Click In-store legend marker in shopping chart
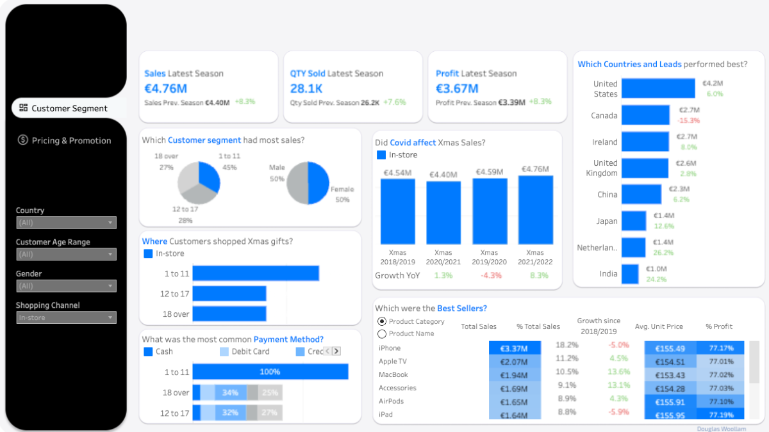 (x=148, y=253)
